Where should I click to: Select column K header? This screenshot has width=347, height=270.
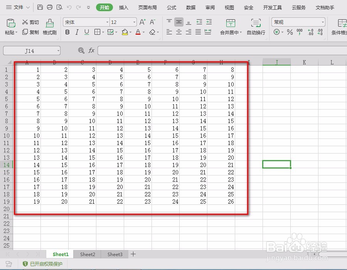[x=304, y=62]
